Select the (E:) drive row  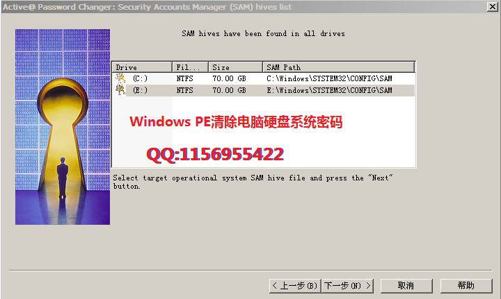coord(264,90)
